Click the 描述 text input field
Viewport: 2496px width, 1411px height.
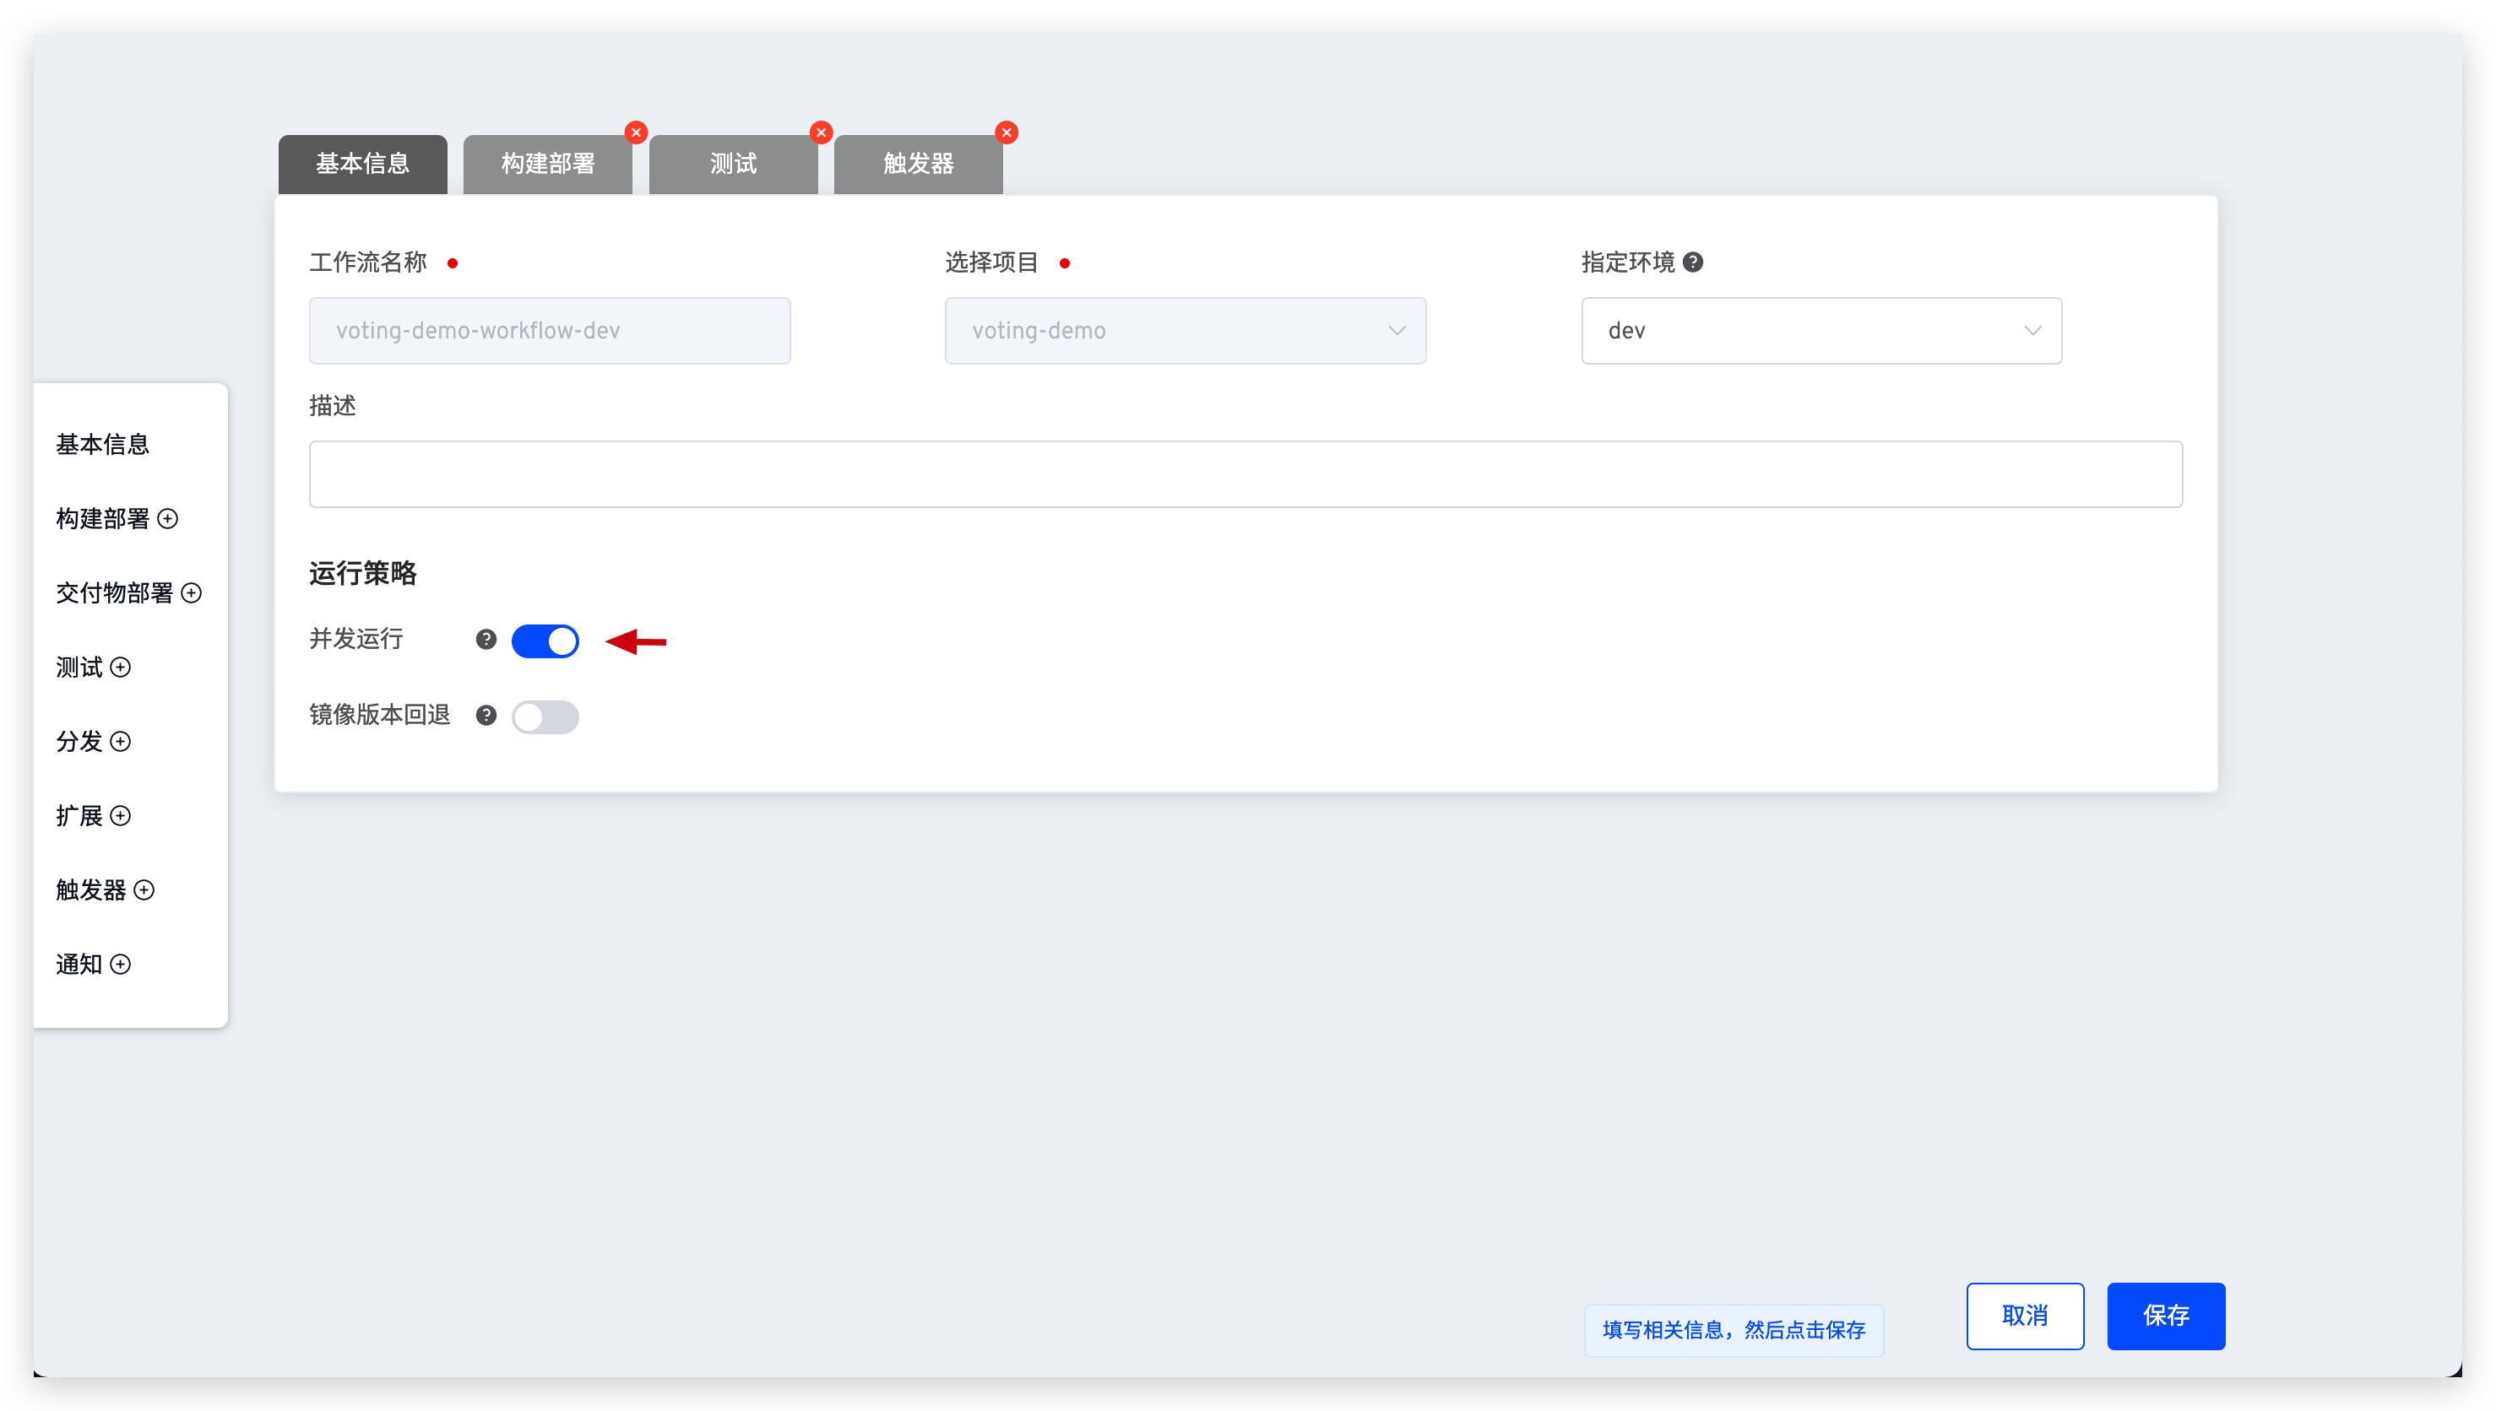pos(1245,474)
